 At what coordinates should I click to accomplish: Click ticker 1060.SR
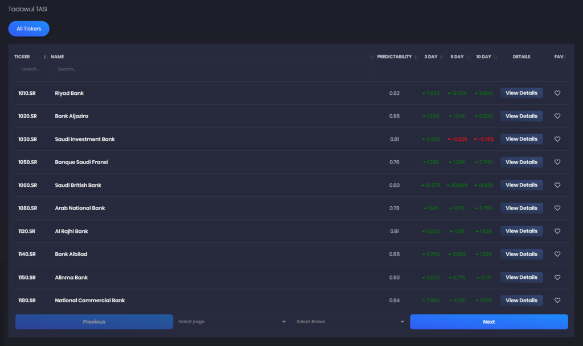[x=27, y=185]
